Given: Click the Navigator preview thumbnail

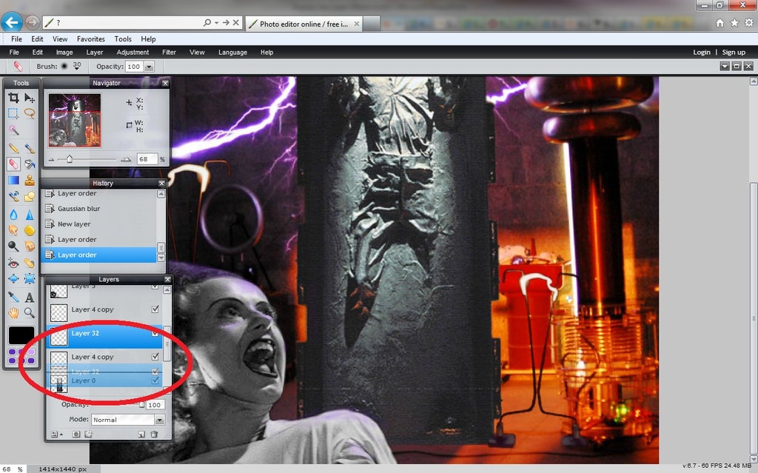Looking at the screenshot, I should tap(75, 120).
